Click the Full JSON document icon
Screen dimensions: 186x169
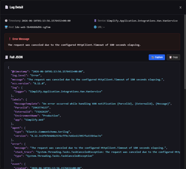[x=6, y=57]
